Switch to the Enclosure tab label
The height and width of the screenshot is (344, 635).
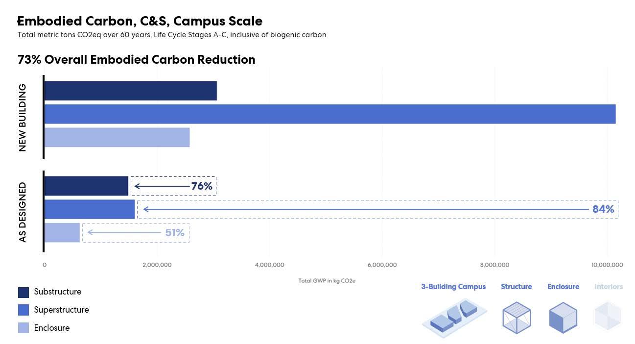coord(563,287)
